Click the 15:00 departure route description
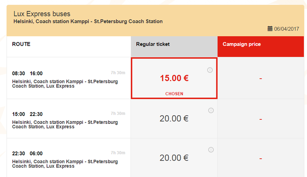Viewport: 307px width, 177px height. 65,125
